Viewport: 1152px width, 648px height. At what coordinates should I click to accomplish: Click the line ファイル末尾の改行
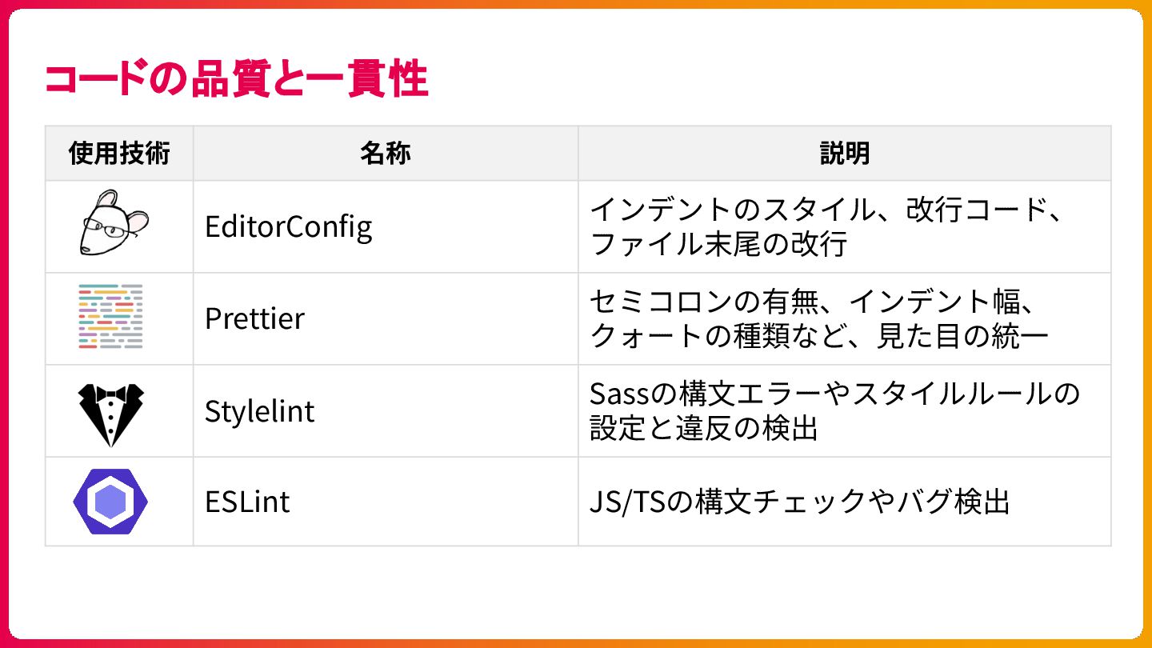click(x=718, y=243)
